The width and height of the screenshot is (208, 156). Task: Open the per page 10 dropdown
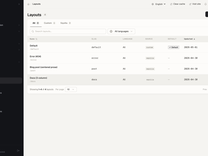coord(71,89)
